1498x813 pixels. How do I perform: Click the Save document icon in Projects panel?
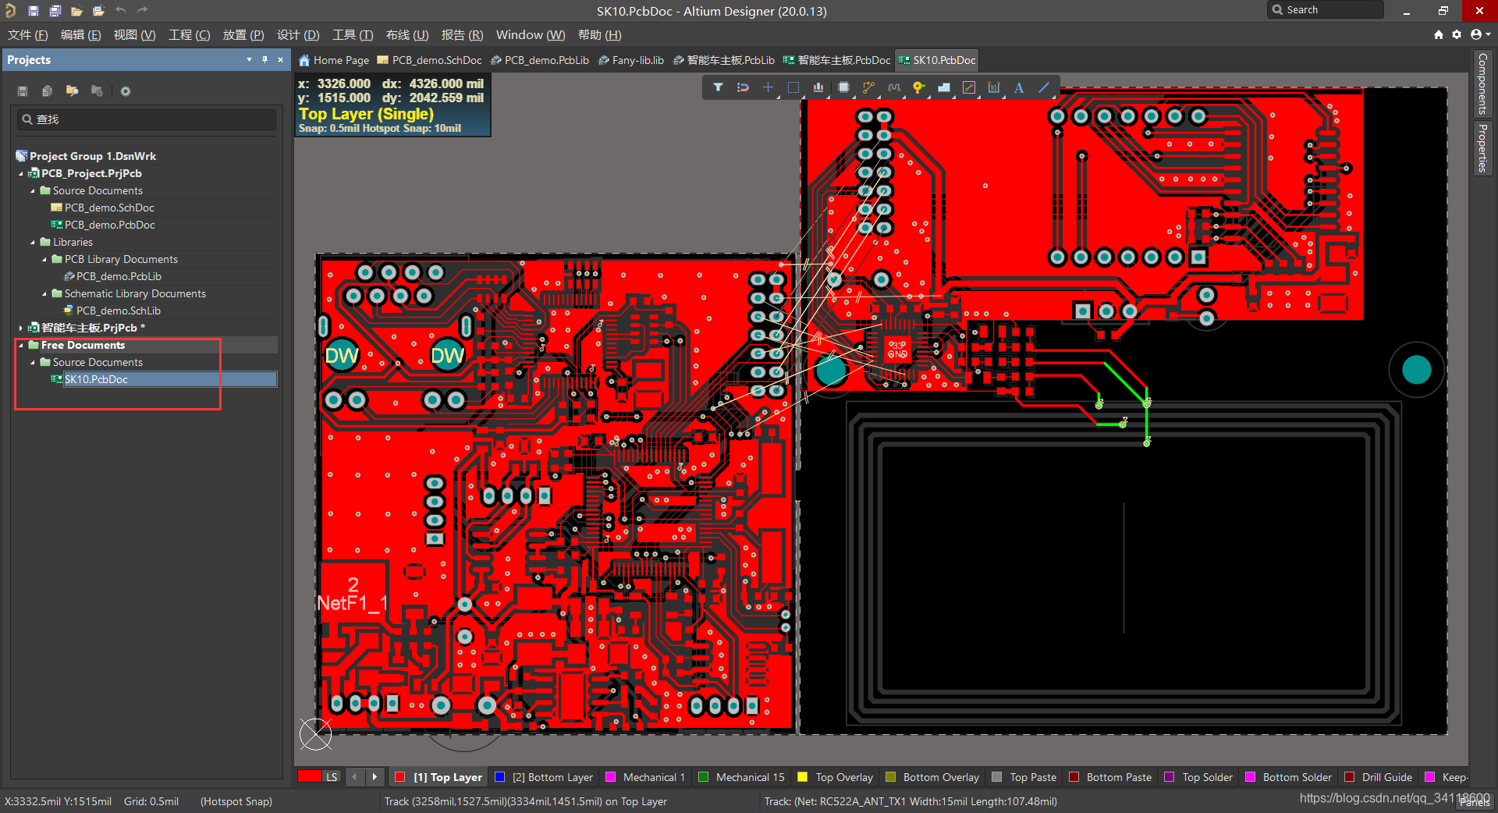22,91
